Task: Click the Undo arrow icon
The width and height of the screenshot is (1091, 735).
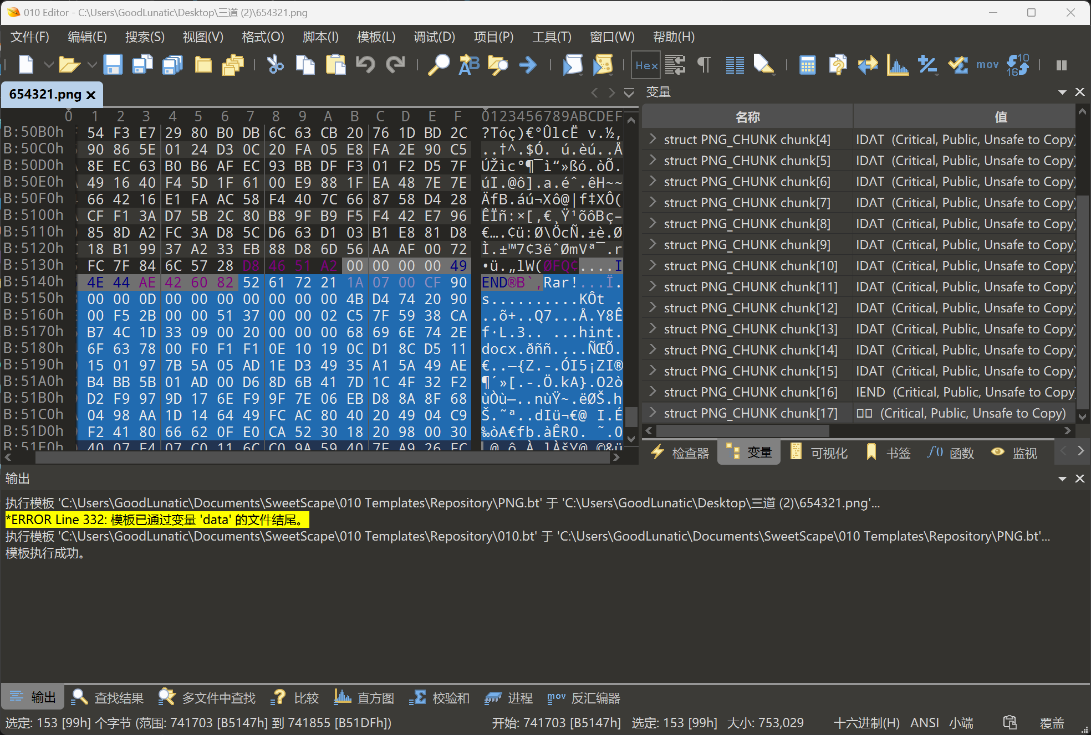Action: click(x=365, y=65)
